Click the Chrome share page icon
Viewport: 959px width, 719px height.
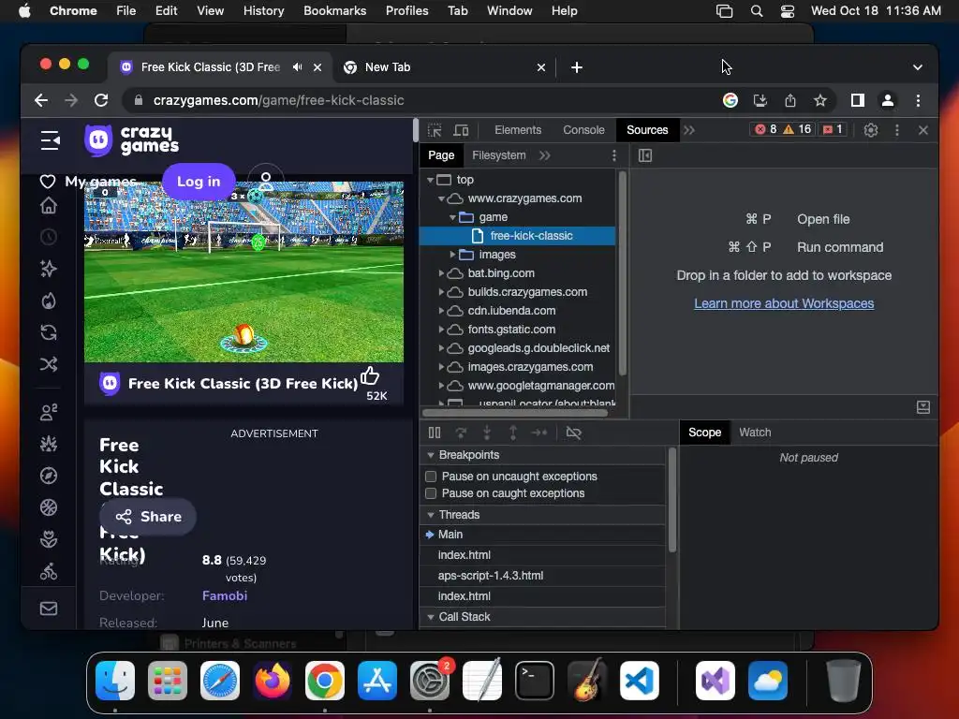[790, 100]
